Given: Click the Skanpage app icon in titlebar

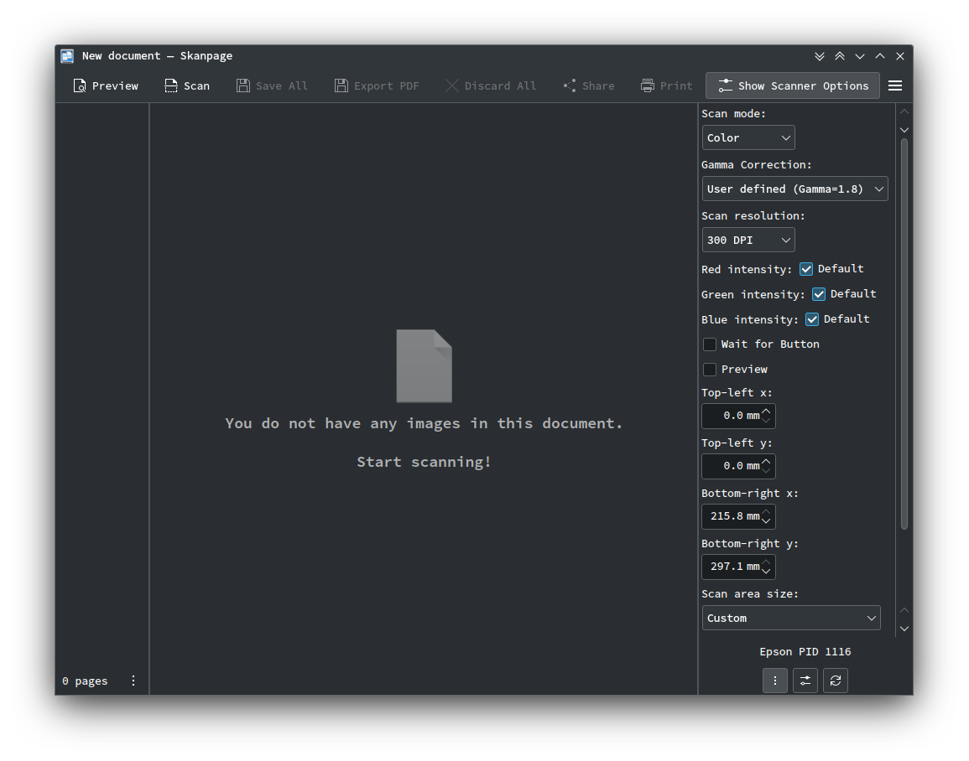Looking at the screenshot, I should pyautogui.click(x=67, y=56).
